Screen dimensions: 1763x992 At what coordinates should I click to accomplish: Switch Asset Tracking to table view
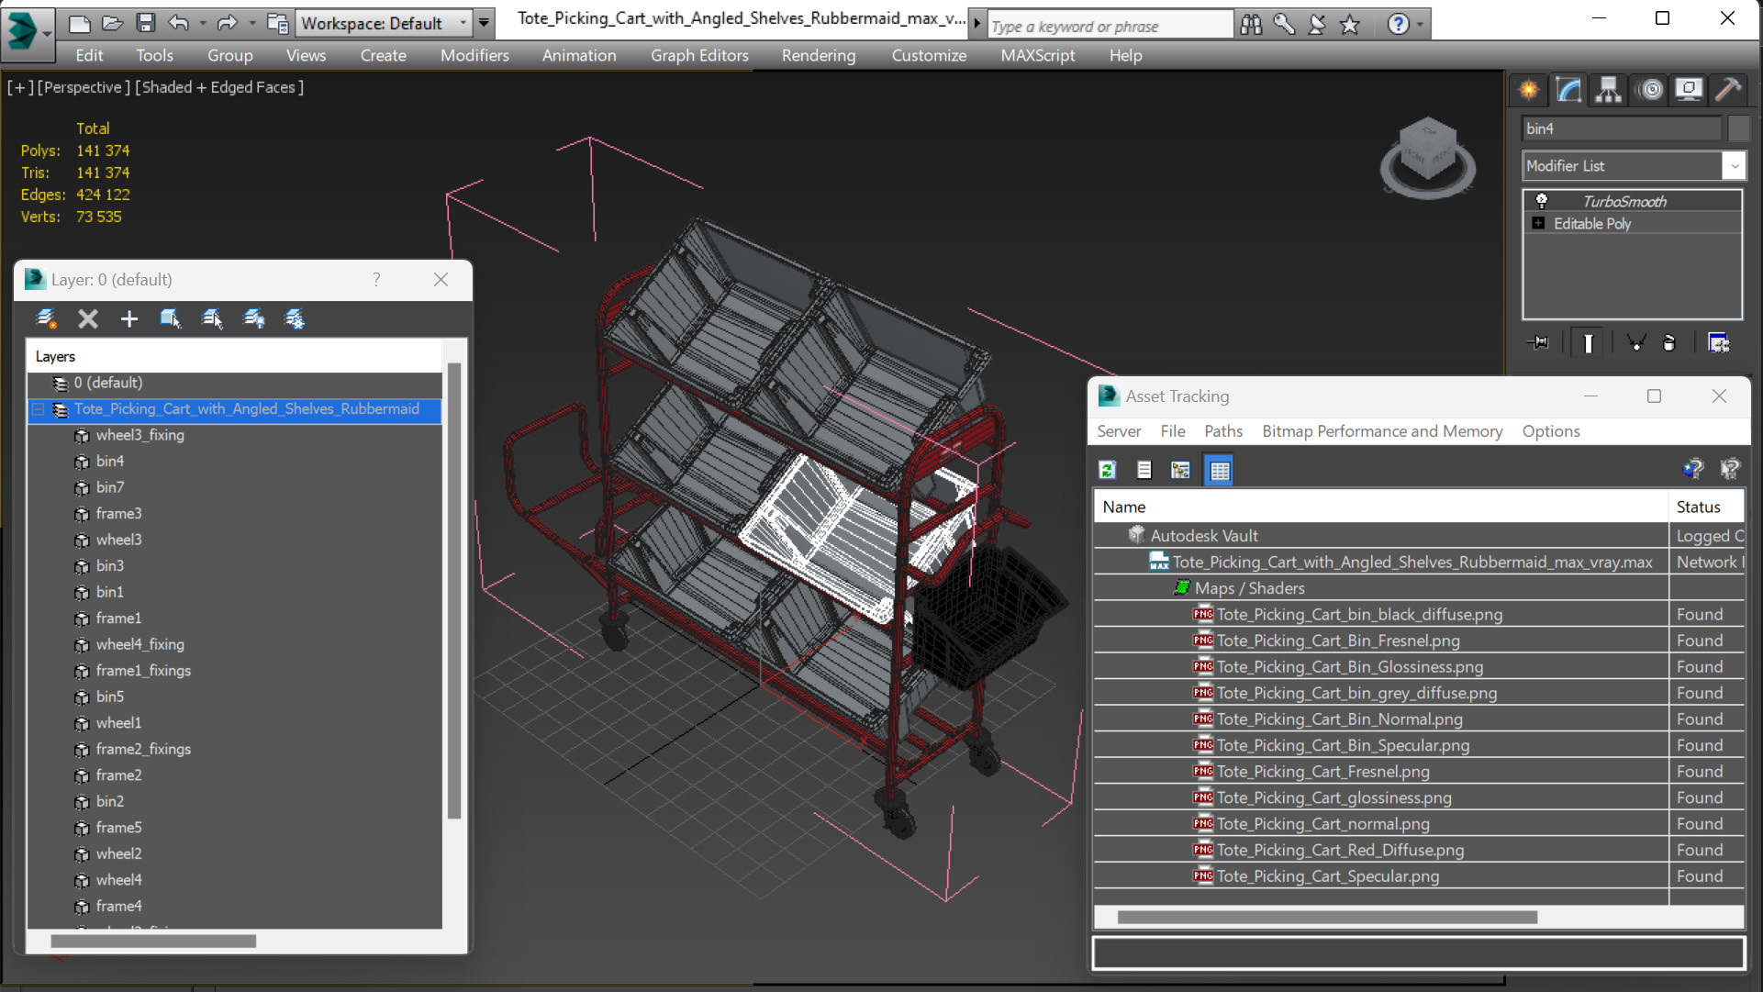(x=1219, y=470)
